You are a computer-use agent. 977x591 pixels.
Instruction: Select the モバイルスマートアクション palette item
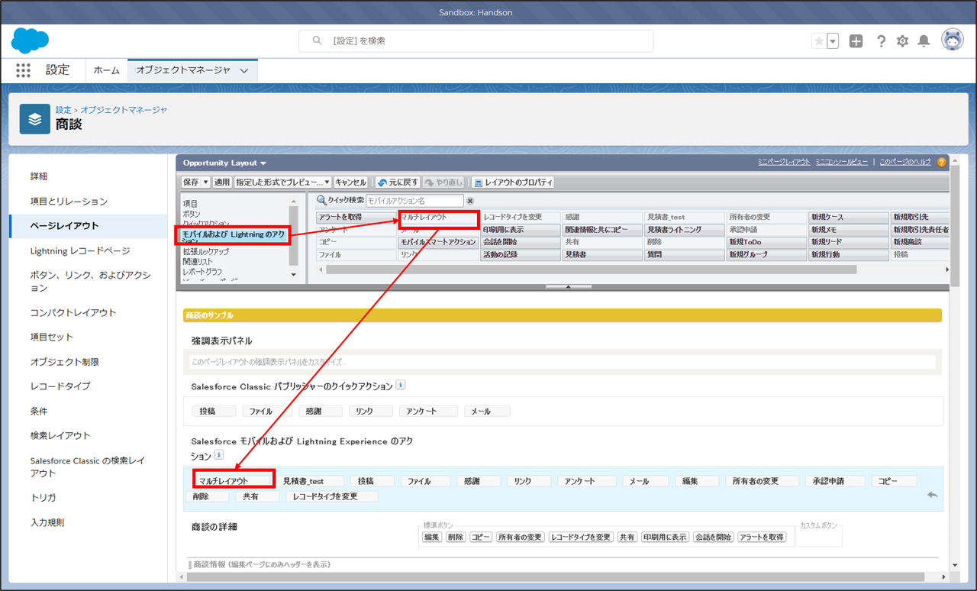click(438, 242)
